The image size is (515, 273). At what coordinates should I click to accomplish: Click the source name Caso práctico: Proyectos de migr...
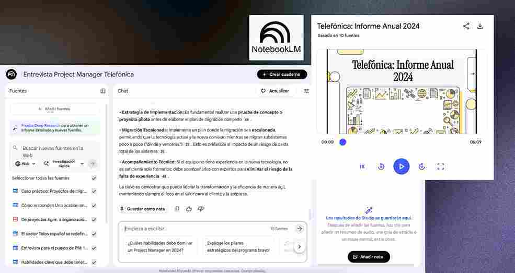54,191
